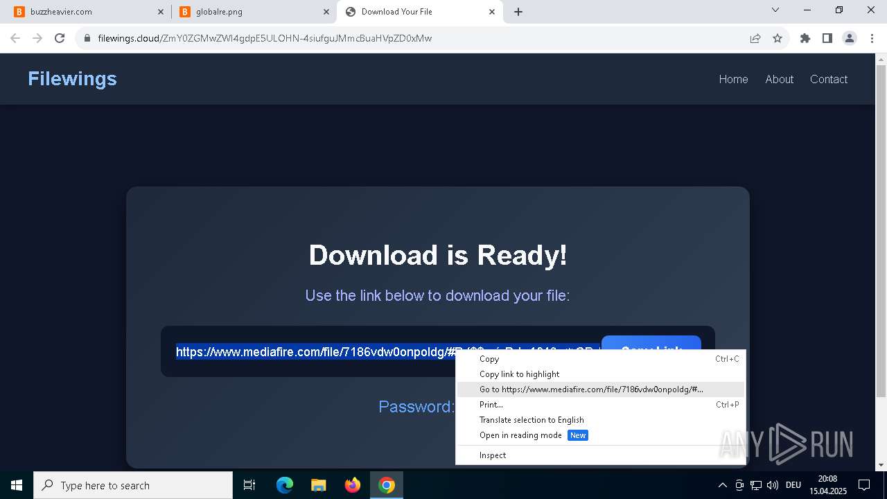Open the notification center icon
The width and height of the screenshot is (887, 499).
point(864,485)
